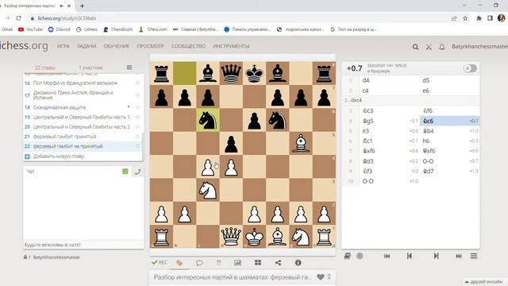Open the opening explorer book icon
The image size is (508, 286).
348,256
